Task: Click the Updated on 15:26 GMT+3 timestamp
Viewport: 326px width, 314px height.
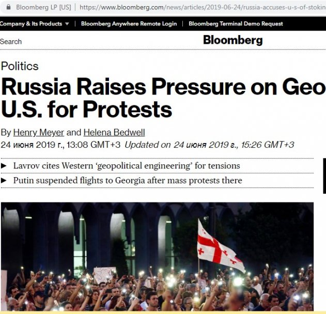Action: [210, 145]
